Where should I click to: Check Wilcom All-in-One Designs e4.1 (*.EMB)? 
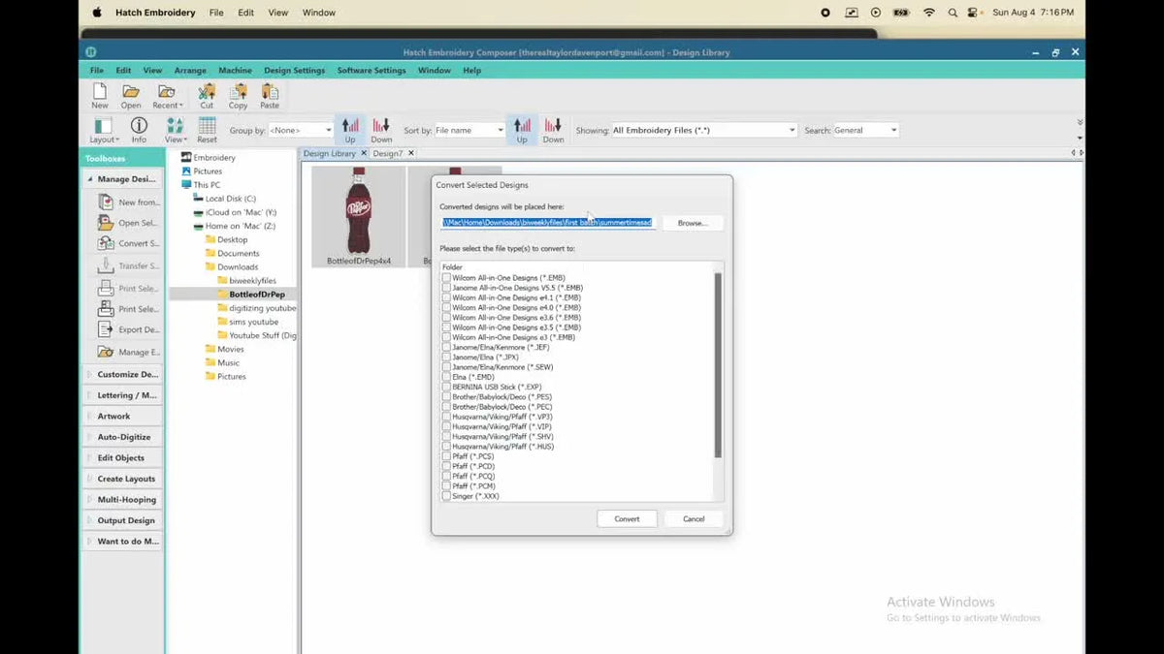[446, 297]
